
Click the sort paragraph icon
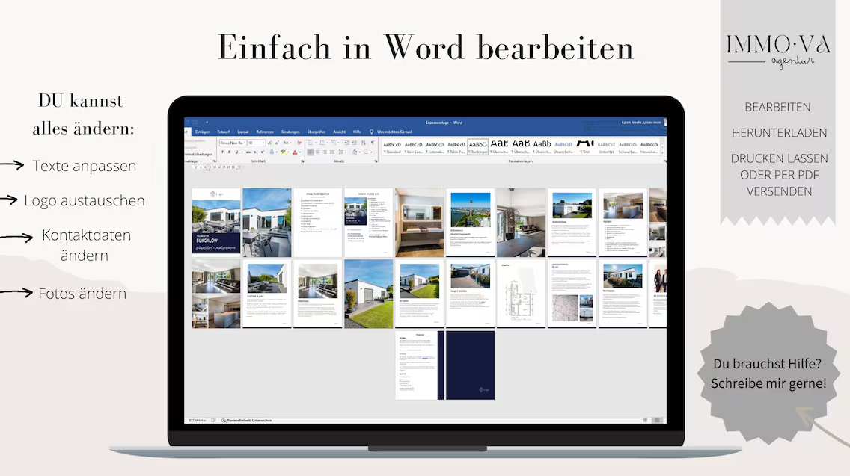pyautogui.click(x=362, y=142)
